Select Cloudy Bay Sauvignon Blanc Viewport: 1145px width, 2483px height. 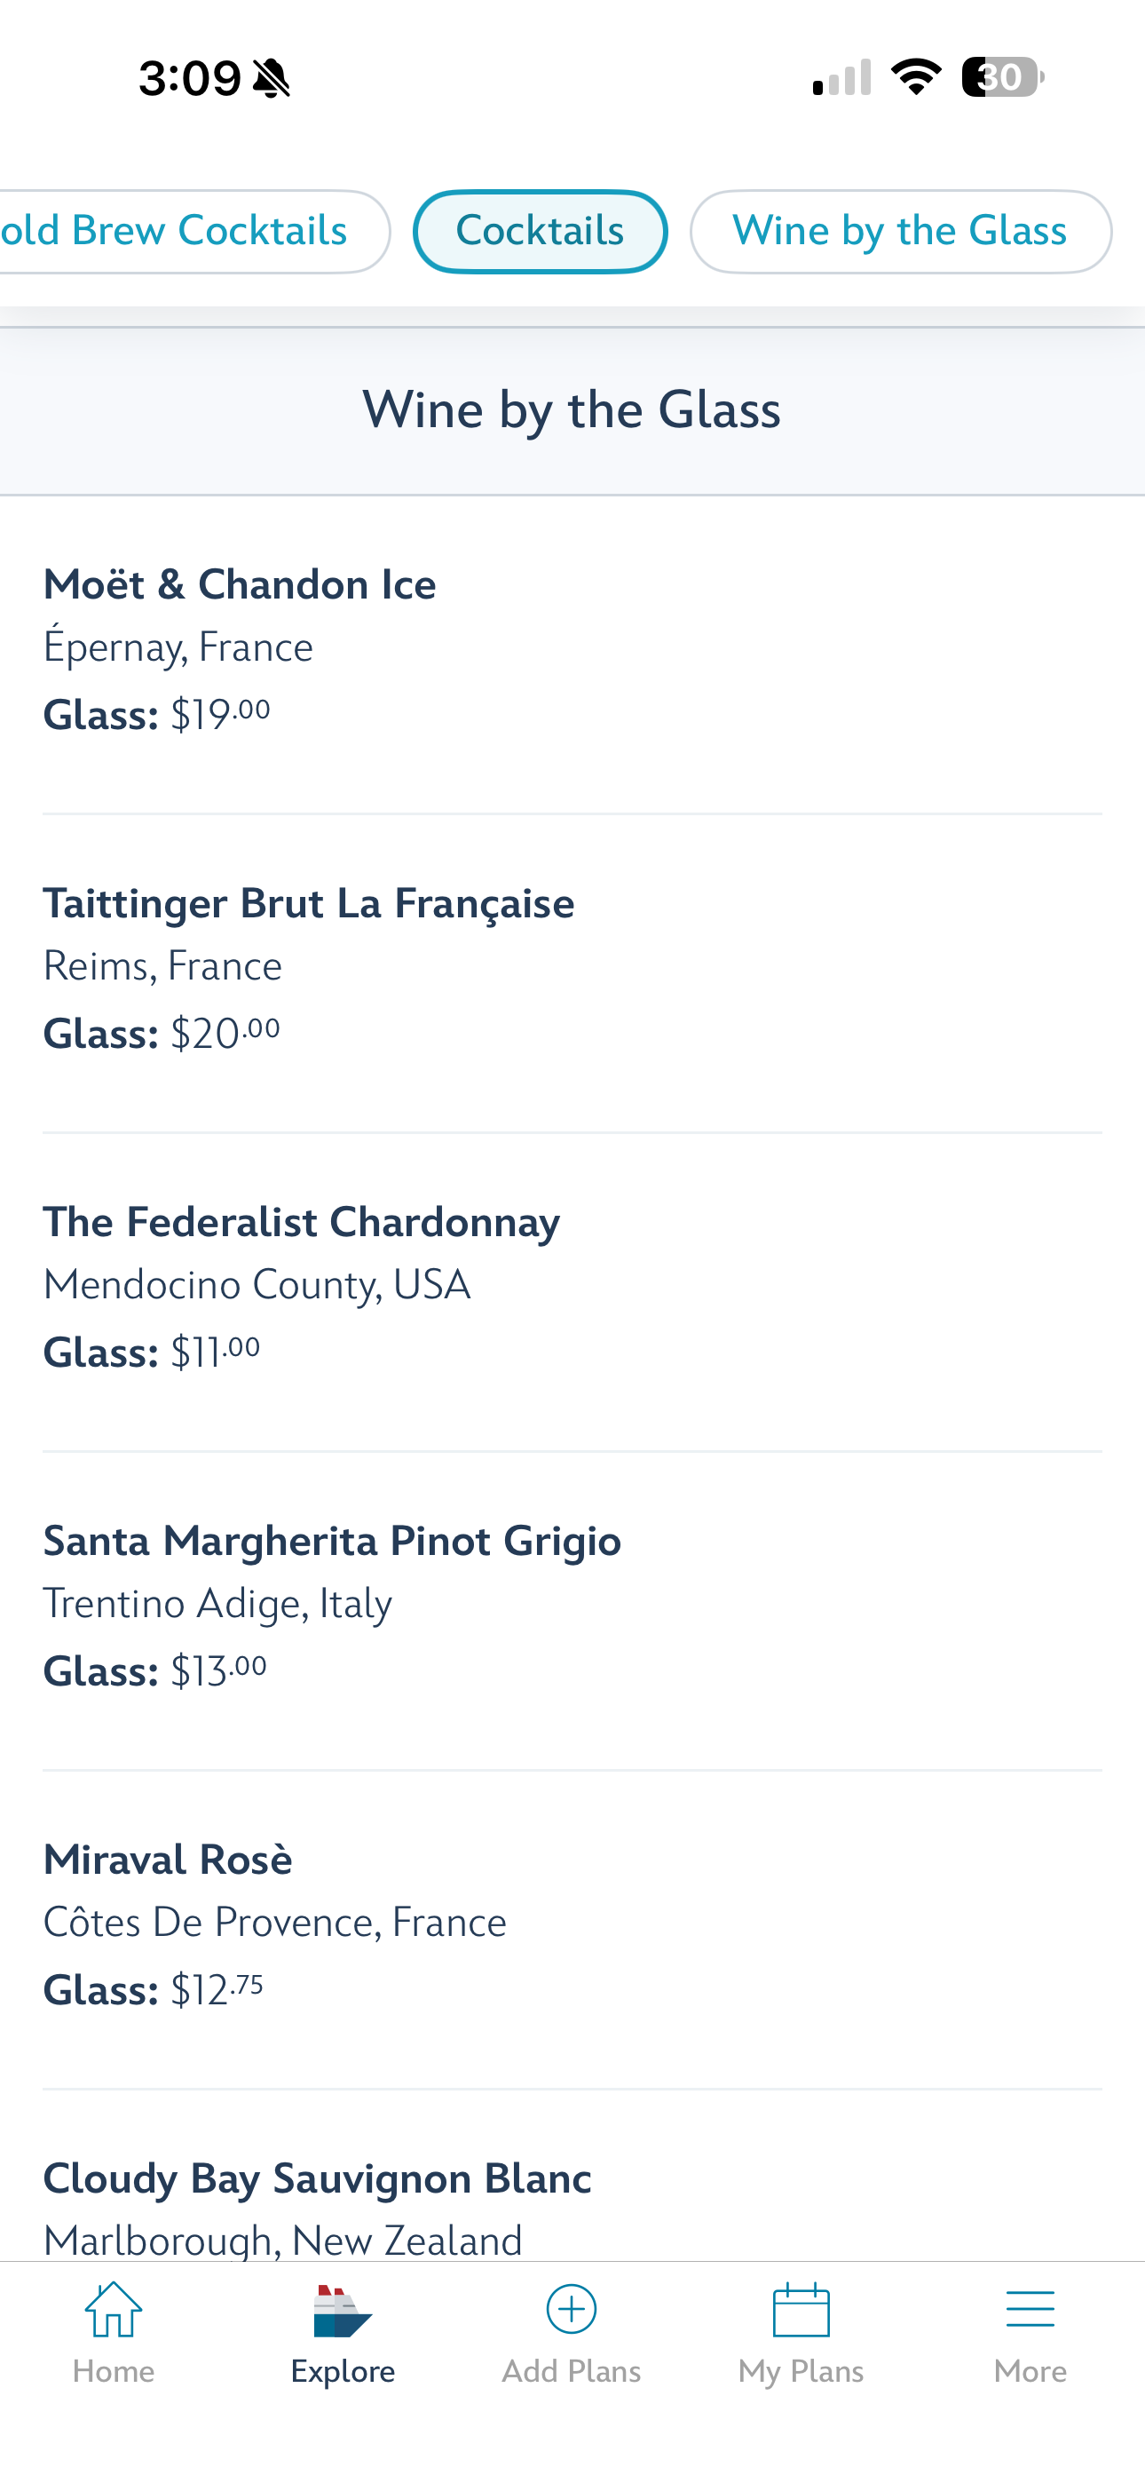click(x=317, y=2178)
